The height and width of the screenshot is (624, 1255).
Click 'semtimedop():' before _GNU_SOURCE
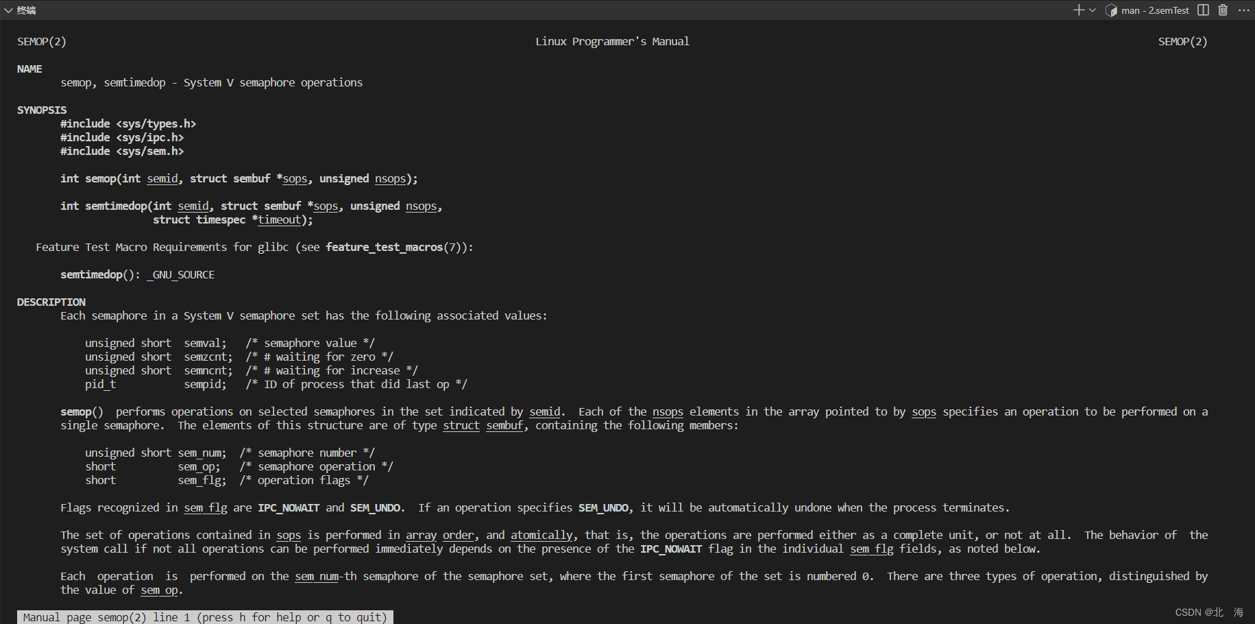point(100,275)
